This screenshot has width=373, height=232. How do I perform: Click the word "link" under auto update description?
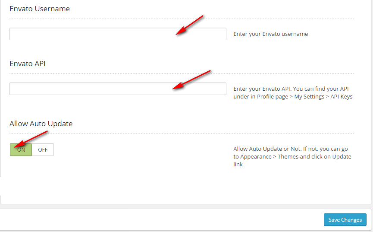[x=238, y=164]
